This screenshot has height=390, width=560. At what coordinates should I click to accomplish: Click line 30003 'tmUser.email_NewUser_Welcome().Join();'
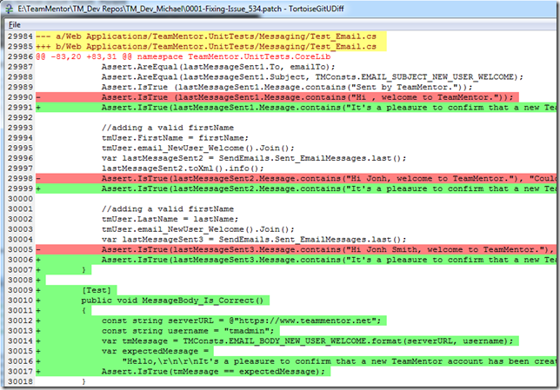pos(198,229)
